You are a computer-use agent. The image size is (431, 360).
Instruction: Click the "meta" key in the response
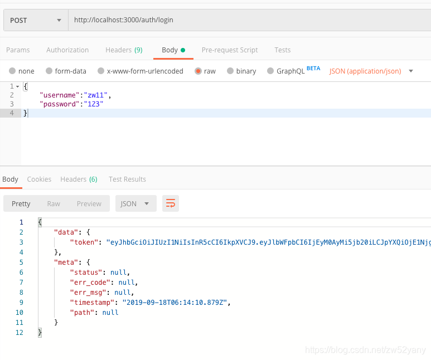pyautogui.click(x=66, y=262)
